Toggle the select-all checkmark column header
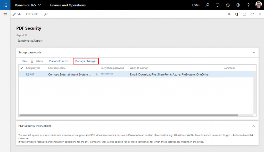 coord(22,68)
